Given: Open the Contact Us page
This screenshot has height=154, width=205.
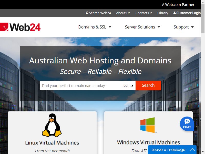Looking at the screenshot, I should (144, 13).
